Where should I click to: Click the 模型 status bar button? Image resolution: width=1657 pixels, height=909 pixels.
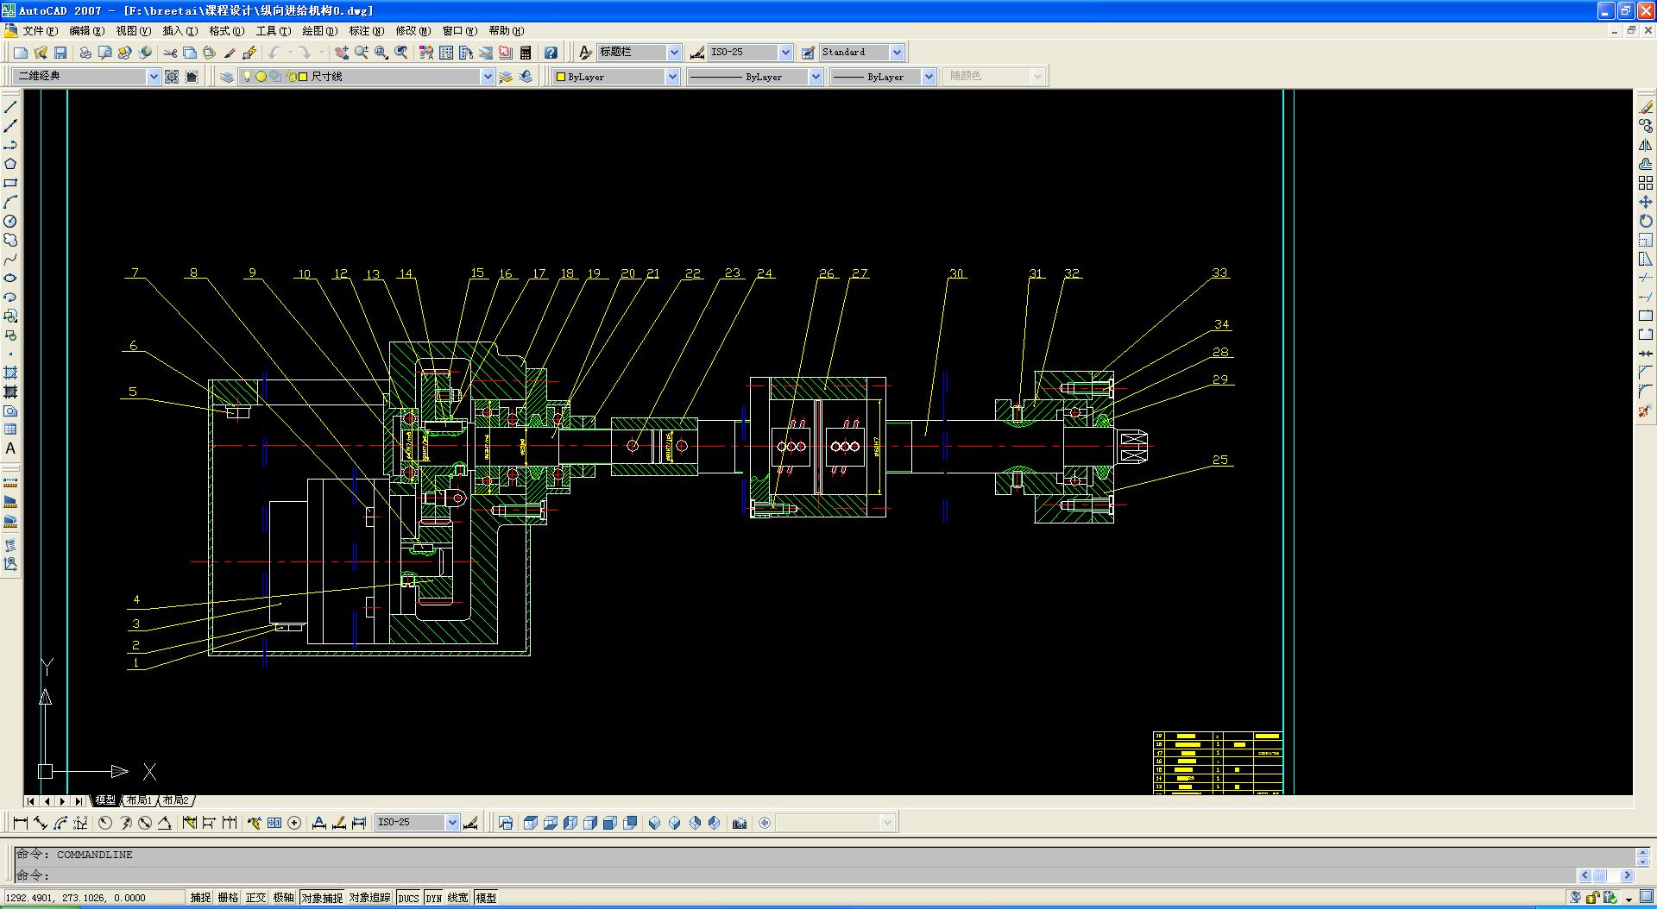pos(486,898)
